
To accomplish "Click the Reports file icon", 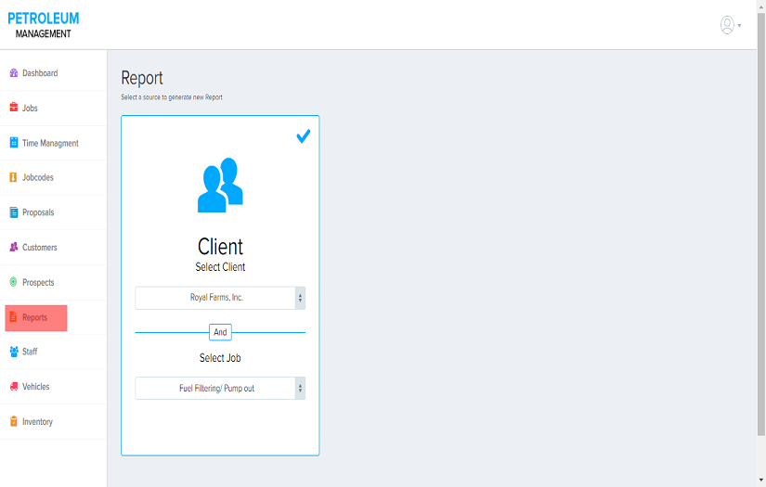I will point(13,317).
